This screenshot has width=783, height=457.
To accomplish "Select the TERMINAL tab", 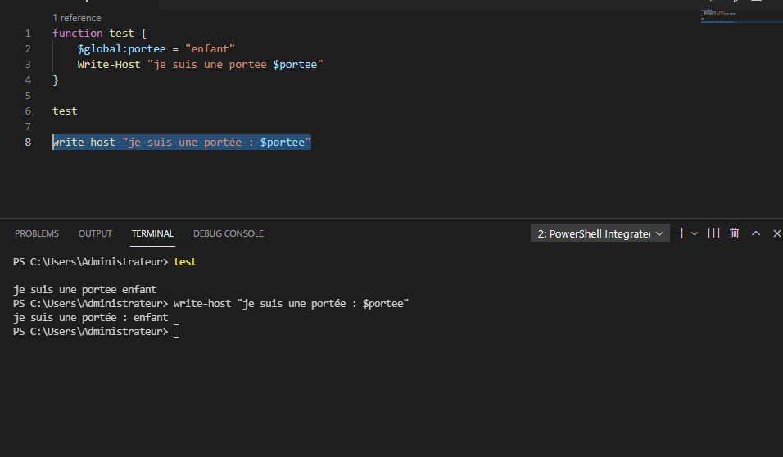I will click(152, 233).
